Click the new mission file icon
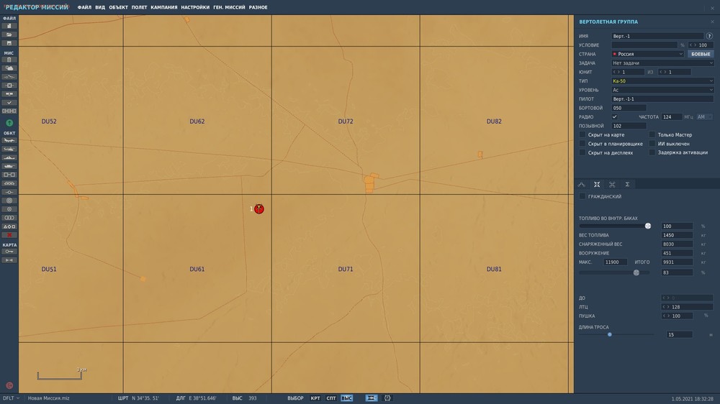This screenshot has width=720, height=404. [x=9, y=26]
